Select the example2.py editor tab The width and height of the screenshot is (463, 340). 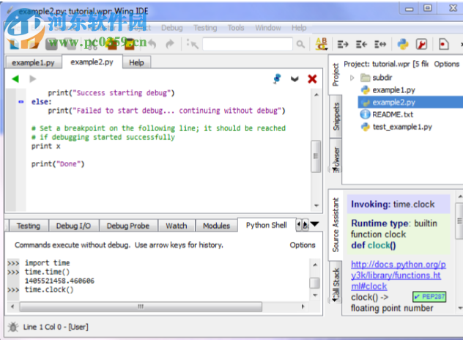click(x=92, y=62)
